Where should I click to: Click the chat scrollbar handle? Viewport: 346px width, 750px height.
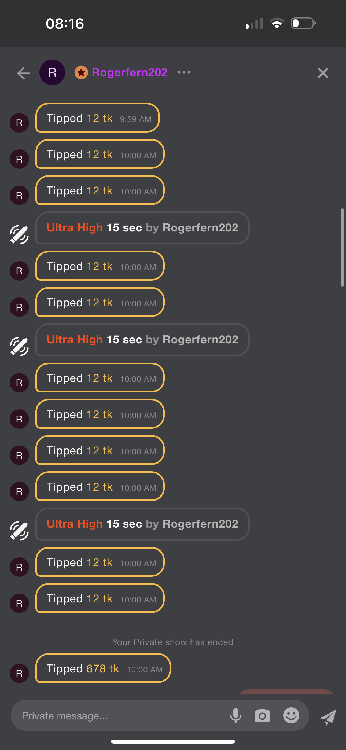click(342, 248)
